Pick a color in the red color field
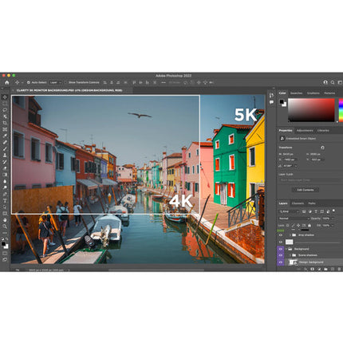 pyautogui.click(x=311, y=110)
